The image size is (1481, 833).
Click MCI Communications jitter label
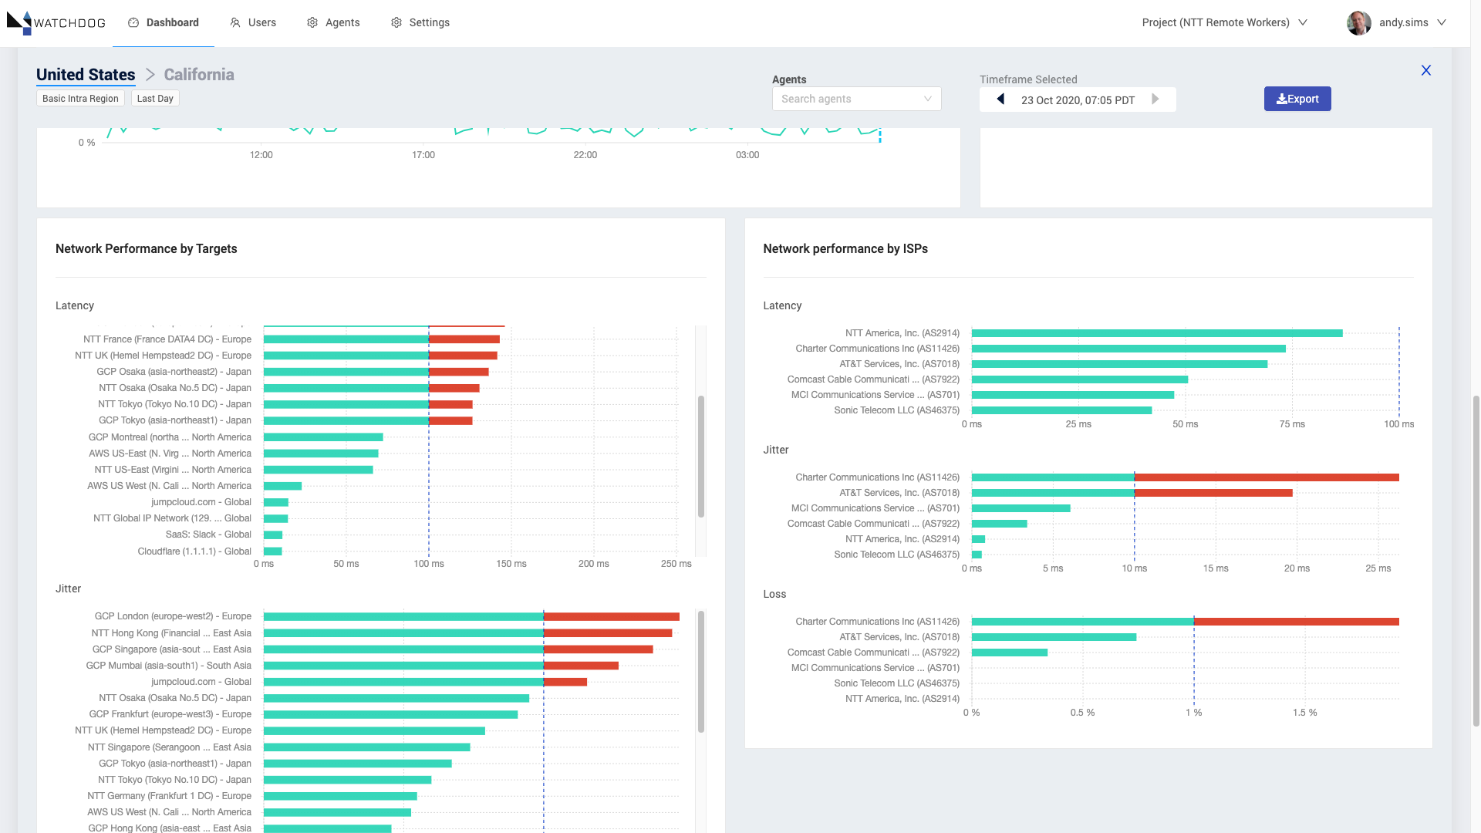875,508
